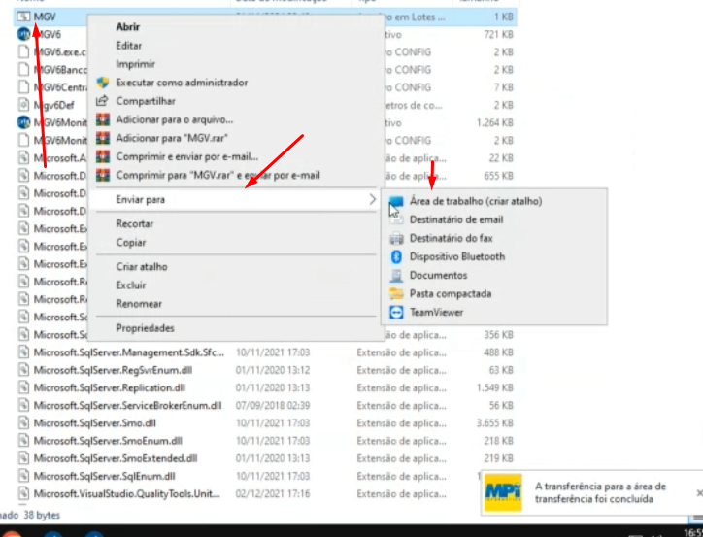Click the WinRAR icon beside Adicionar para o arquivo
This screenshot has width=703, height=537.
coord(102,119)
